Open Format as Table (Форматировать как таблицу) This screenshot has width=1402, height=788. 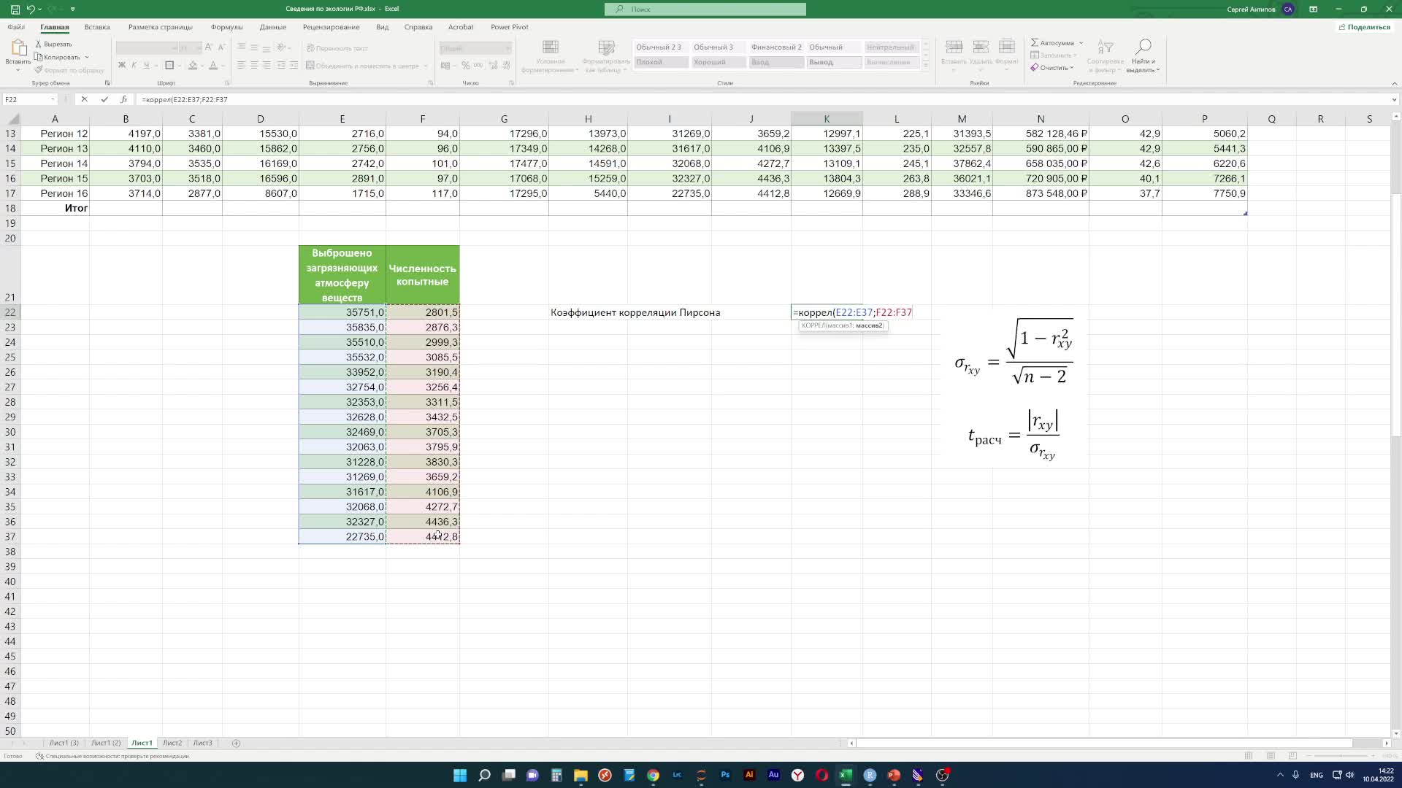[606, 56]
